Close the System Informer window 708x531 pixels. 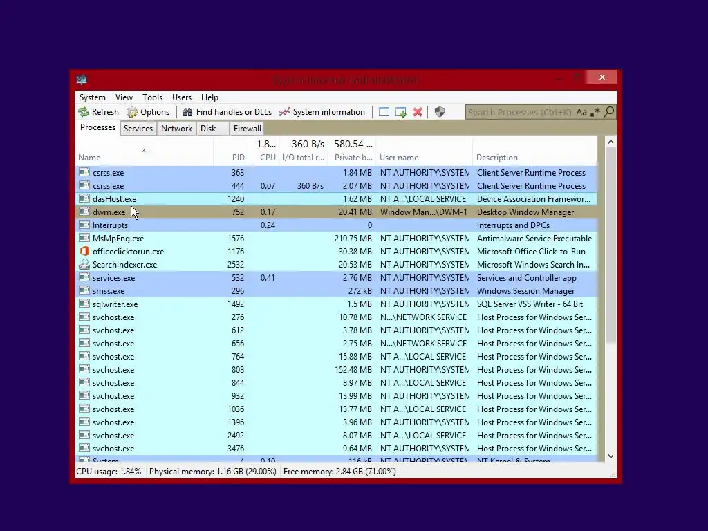click(x=602, y=77)
